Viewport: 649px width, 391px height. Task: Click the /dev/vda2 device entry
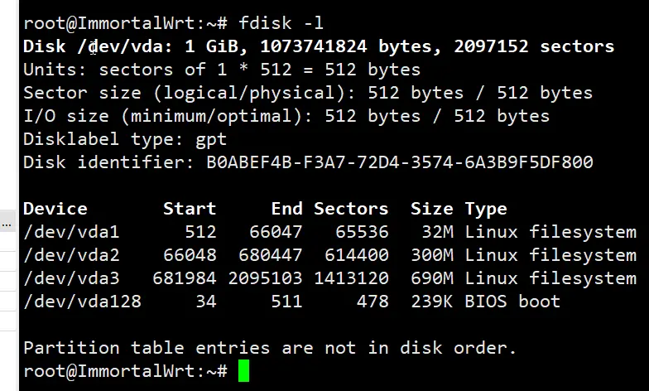pos(71,255)
